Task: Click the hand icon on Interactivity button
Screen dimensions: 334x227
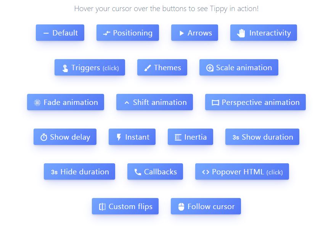Action: pyautogui.click(x=241, y=33)
